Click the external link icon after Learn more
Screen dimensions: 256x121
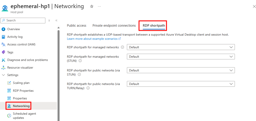pos(120,39)
